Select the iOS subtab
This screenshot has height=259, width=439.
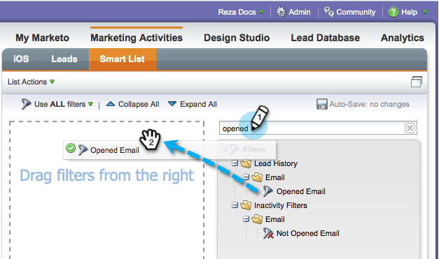click(21, 59)
